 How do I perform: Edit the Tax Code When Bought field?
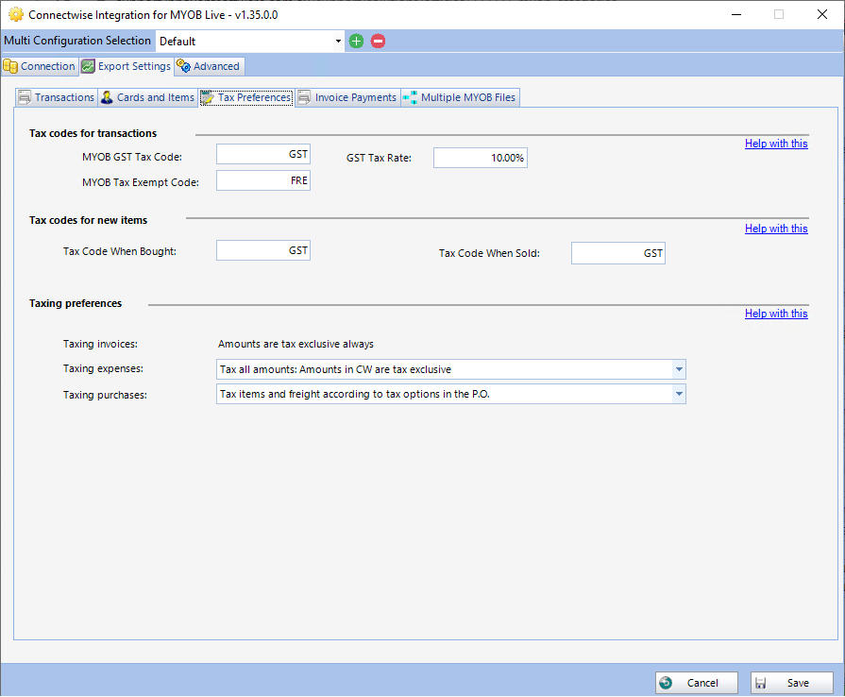(263, 250)
